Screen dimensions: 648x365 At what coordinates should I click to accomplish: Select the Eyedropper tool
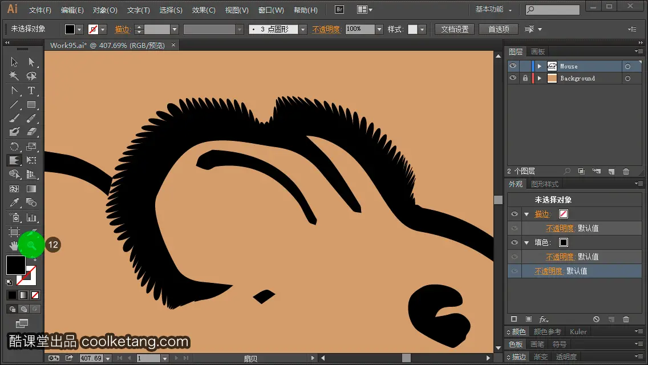(14, 202)
